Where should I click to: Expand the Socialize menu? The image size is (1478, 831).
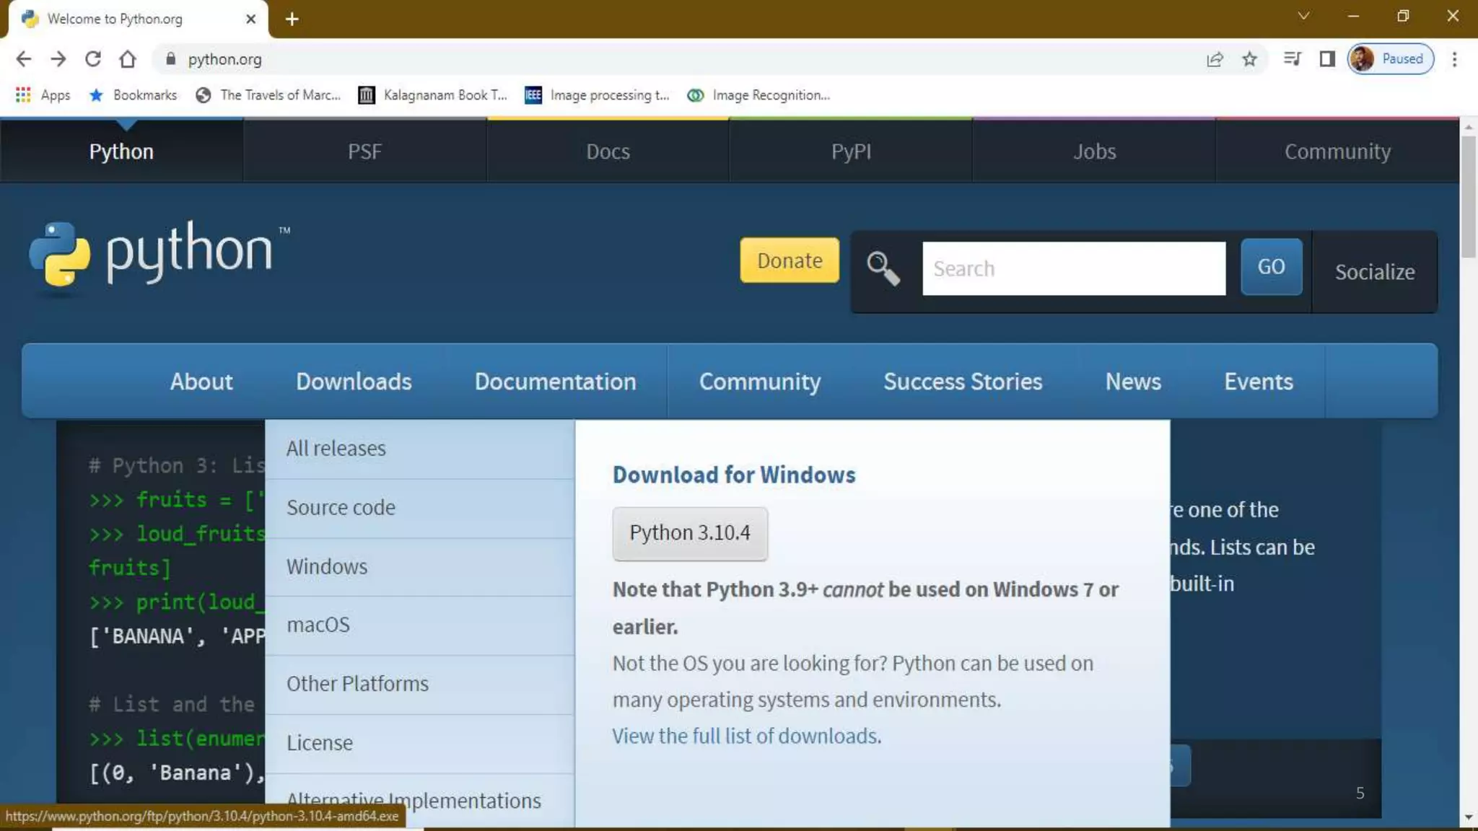pyautogui.click(x=1374, y=272)
